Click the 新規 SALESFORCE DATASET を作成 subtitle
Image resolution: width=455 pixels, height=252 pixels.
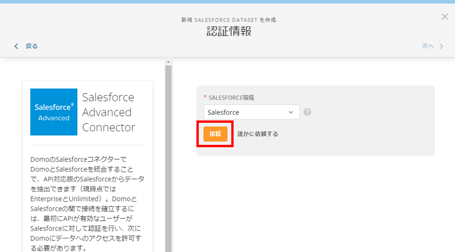tap(229, 20)
